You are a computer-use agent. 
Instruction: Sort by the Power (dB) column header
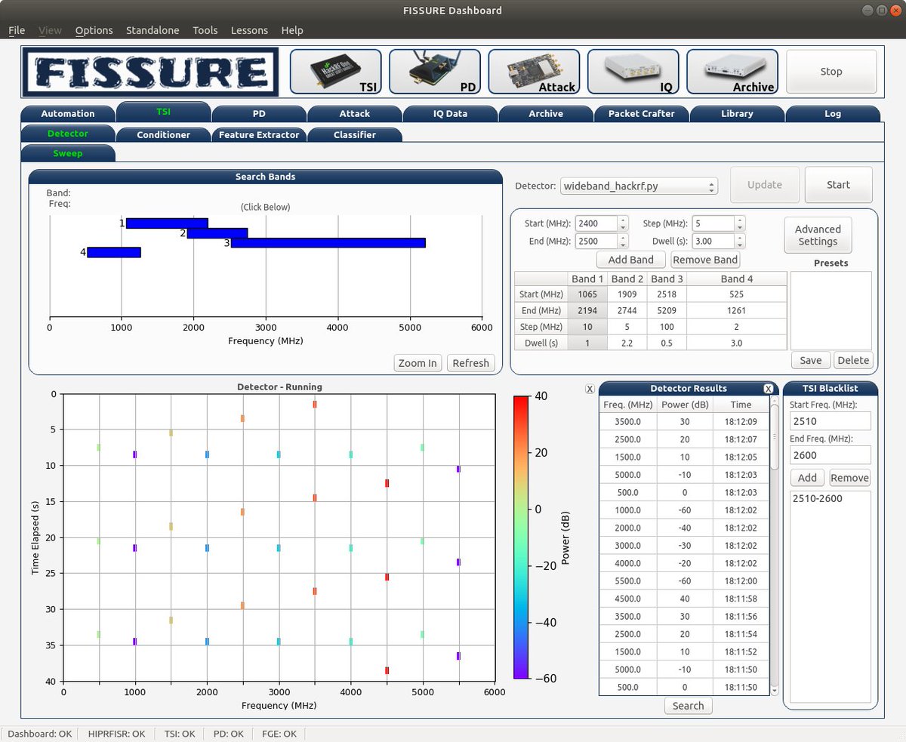point(685,405)
